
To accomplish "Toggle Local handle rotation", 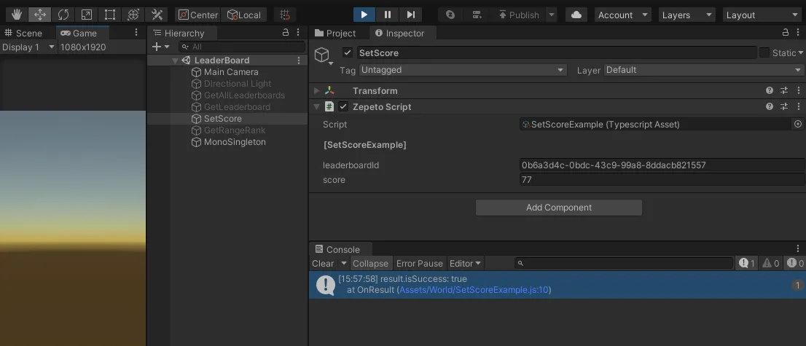I will coord(244,15).
